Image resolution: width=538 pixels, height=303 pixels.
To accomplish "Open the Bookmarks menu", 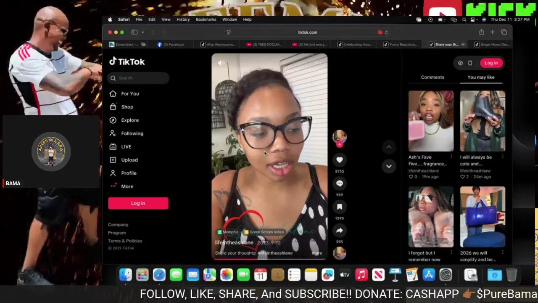I will click(x=206, y=19).
